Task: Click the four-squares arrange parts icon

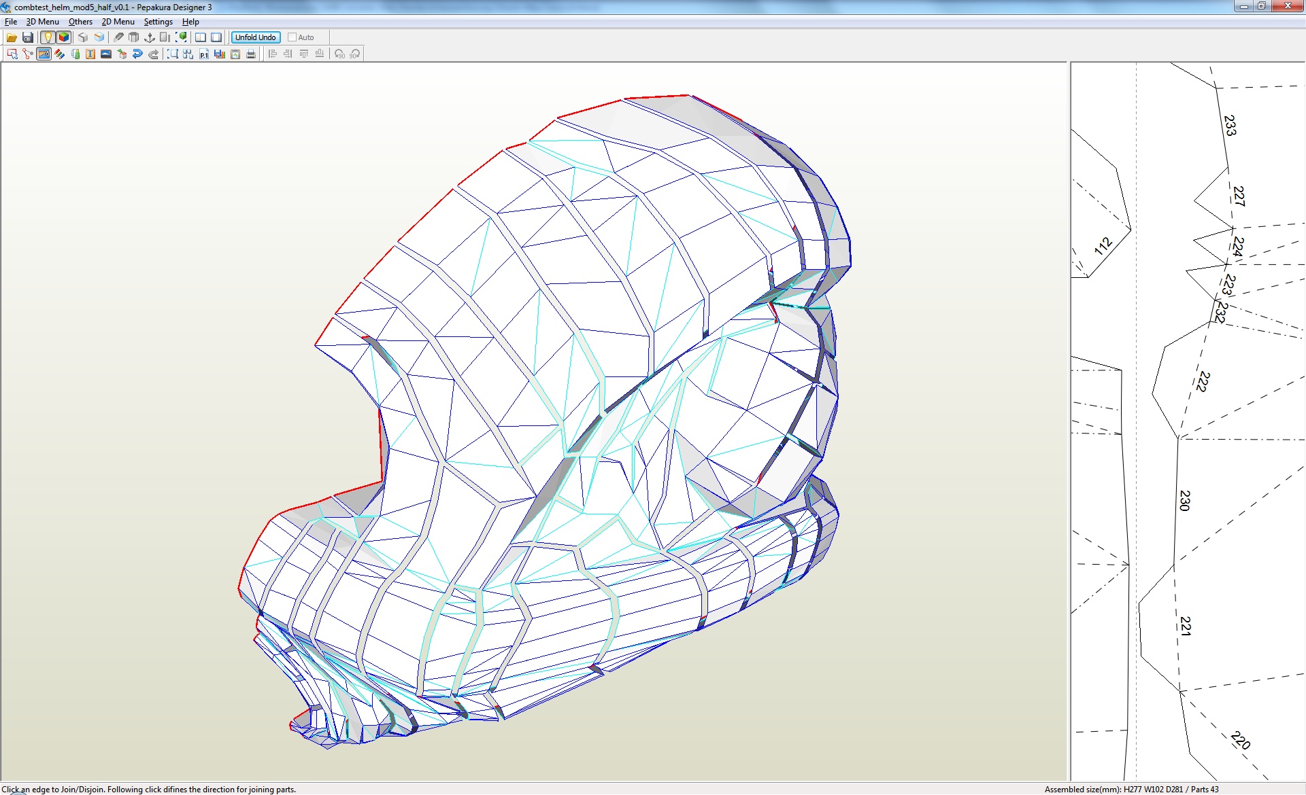Action: (x=188, y=54)
